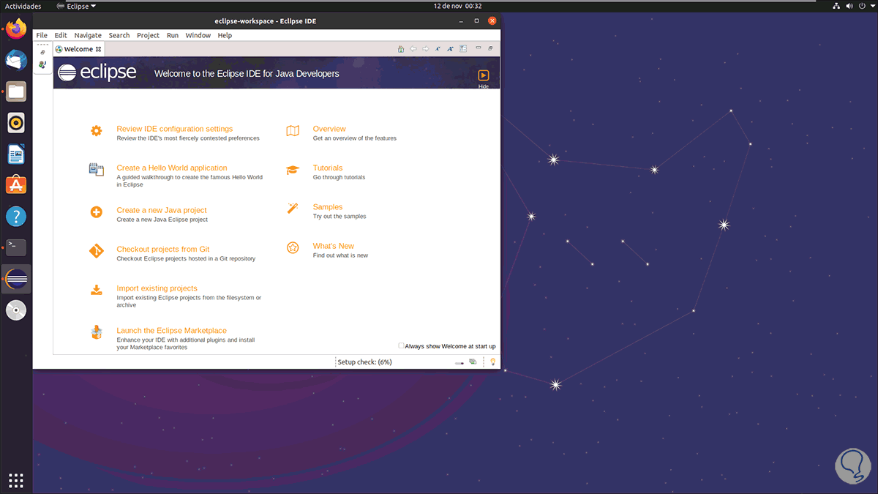Image resolution: width=878 pixels, height=494 pixels.
Task: Enable Always show Welcome at start up
Action: [x=401, y=345]
